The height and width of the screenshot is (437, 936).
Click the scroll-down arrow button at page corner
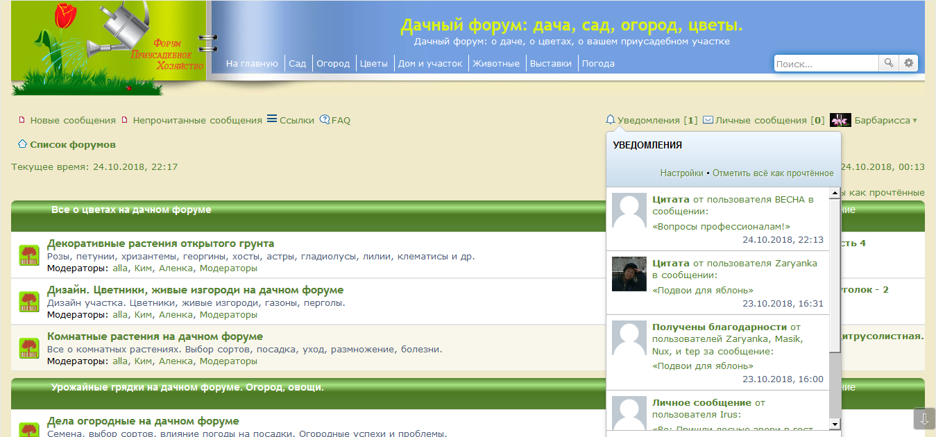(x=924, y=418)
